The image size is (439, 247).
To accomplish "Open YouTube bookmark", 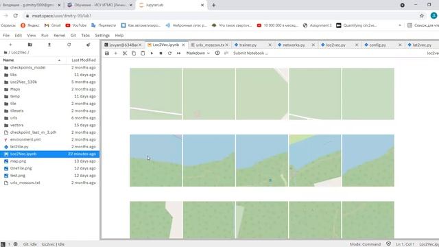I will 76,25.
